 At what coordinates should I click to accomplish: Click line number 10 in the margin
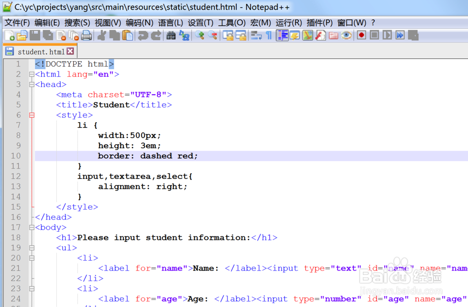click(15, 155)
